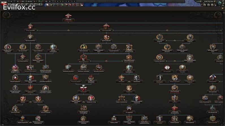Click the Niemiecka Technologia tank focus icon
The width and height of the screenshot is (225, 126).
tap(83, 67)
